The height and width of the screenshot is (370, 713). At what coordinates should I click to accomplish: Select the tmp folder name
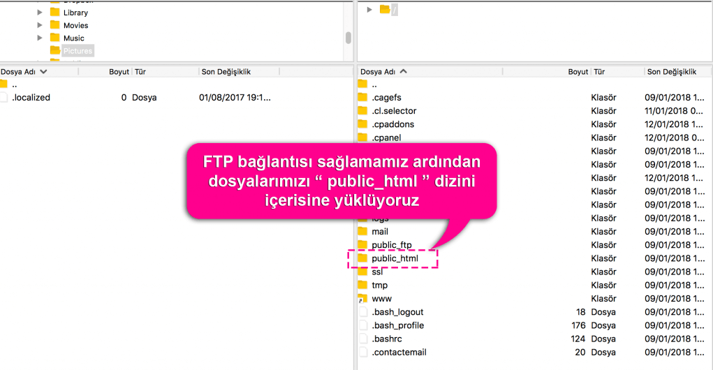380,286
